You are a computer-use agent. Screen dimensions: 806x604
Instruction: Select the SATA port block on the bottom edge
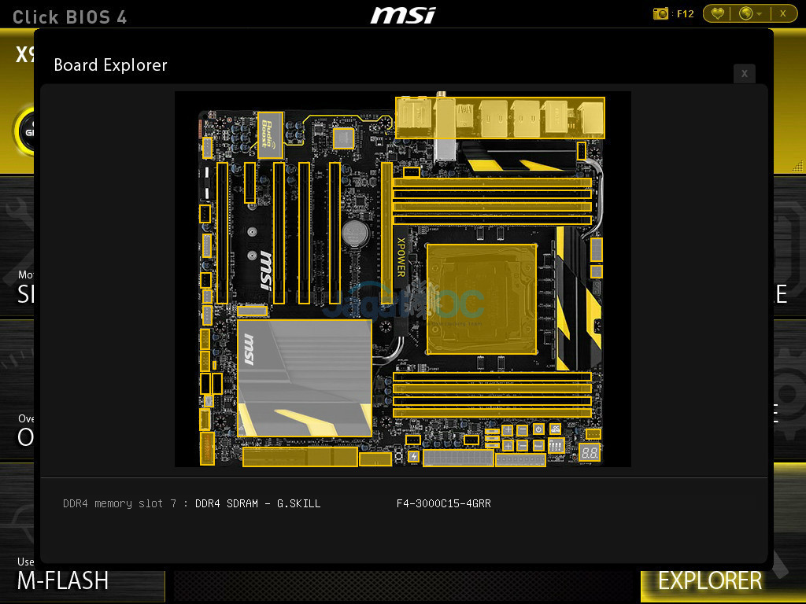pos(300,457)
